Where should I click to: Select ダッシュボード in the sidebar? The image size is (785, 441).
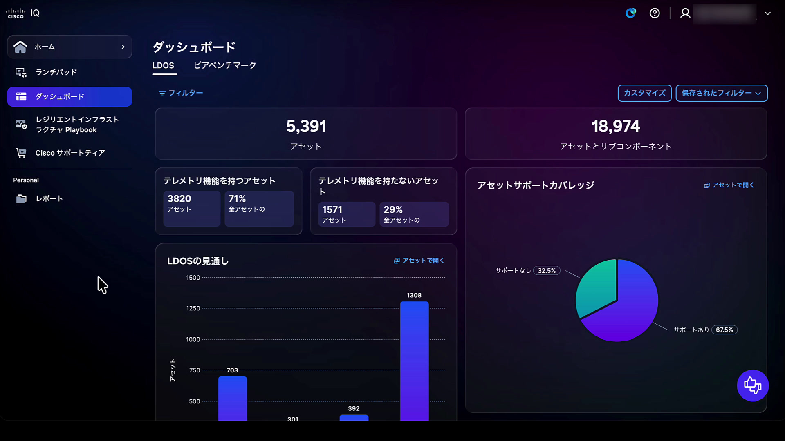point(70,96)
